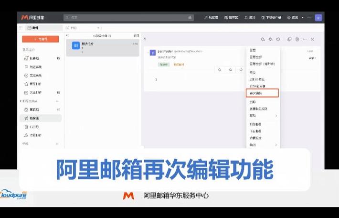
Task: Click the green tag under the sender
Action: [x=164, y=64]
